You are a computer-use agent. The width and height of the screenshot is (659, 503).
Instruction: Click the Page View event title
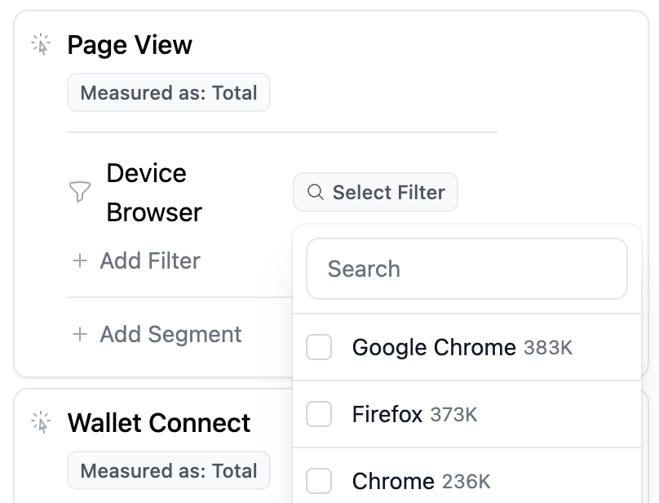pyautogui.click(x=130, y=45)
